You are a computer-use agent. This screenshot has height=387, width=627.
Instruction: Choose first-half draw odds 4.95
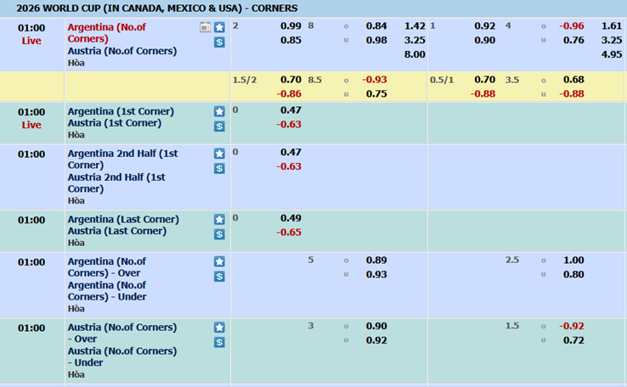point(612,54)
